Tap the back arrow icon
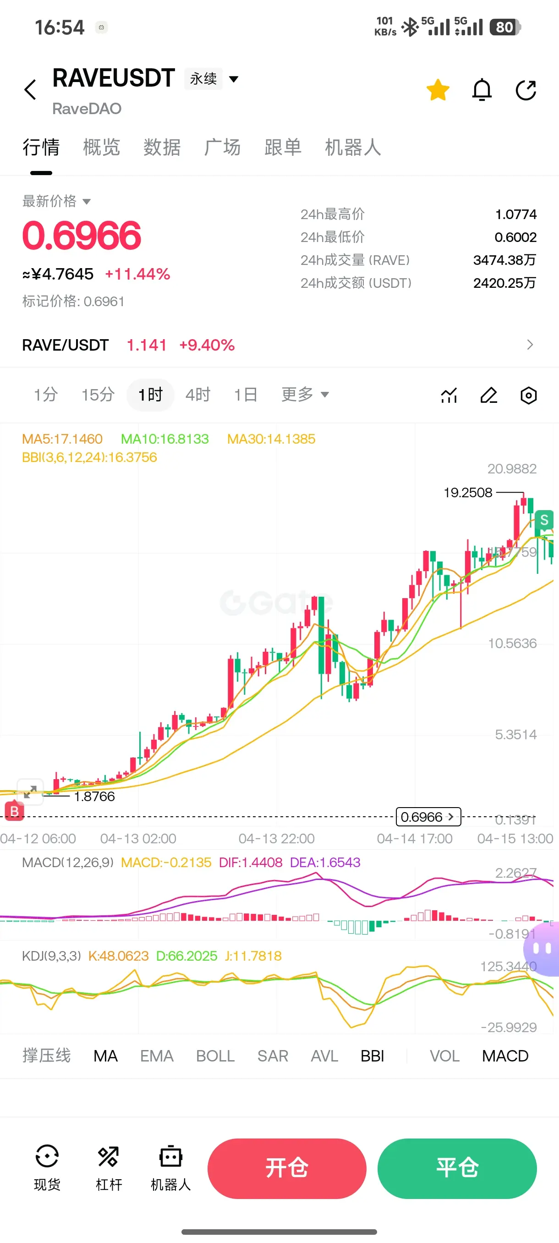This screenshot has height=1243, width=559. pos(30,90)
